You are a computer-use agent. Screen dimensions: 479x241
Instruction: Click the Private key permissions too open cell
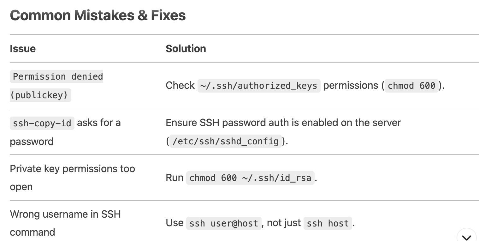tap(72, 178)
